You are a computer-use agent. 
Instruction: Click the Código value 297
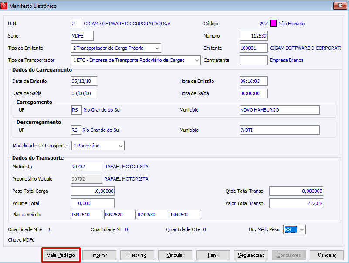(x=264, y=24)
